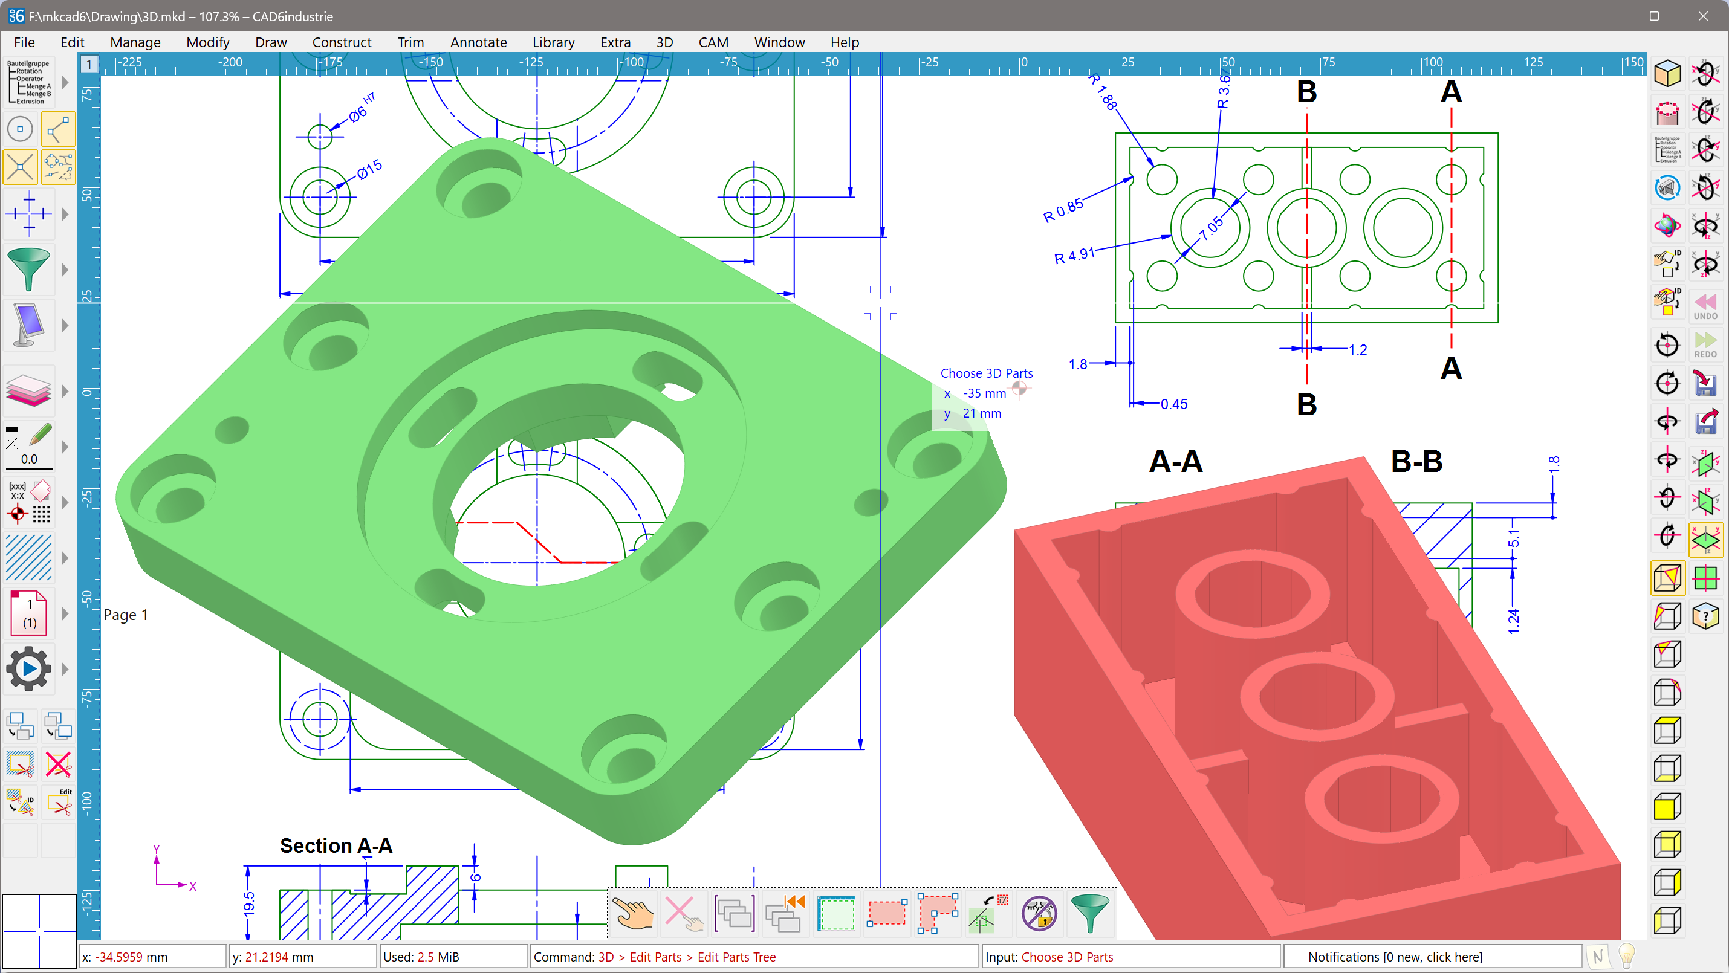1729x973 pixels.
Task: Open the layers stack tool in left toolbar
Action: point(29,391)
